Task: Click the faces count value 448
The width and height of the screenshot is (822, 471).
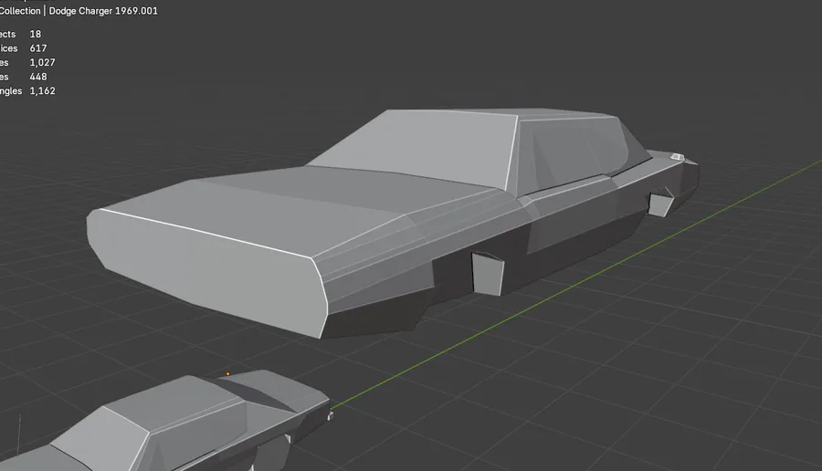Action: pyautogui.click(x=38, y=77)
